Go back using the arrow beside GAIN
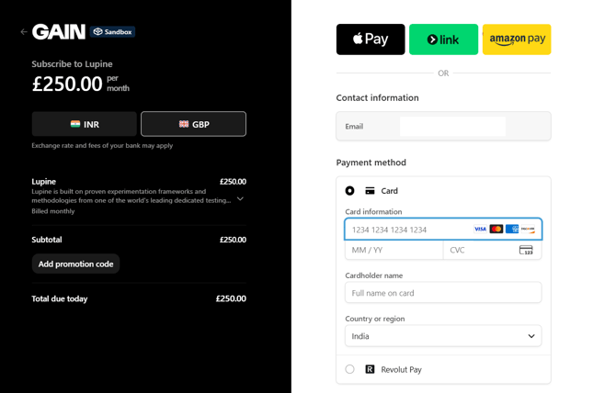Image resolution: width=616 pixels, height=393 pixels. [x=24, y=32]
